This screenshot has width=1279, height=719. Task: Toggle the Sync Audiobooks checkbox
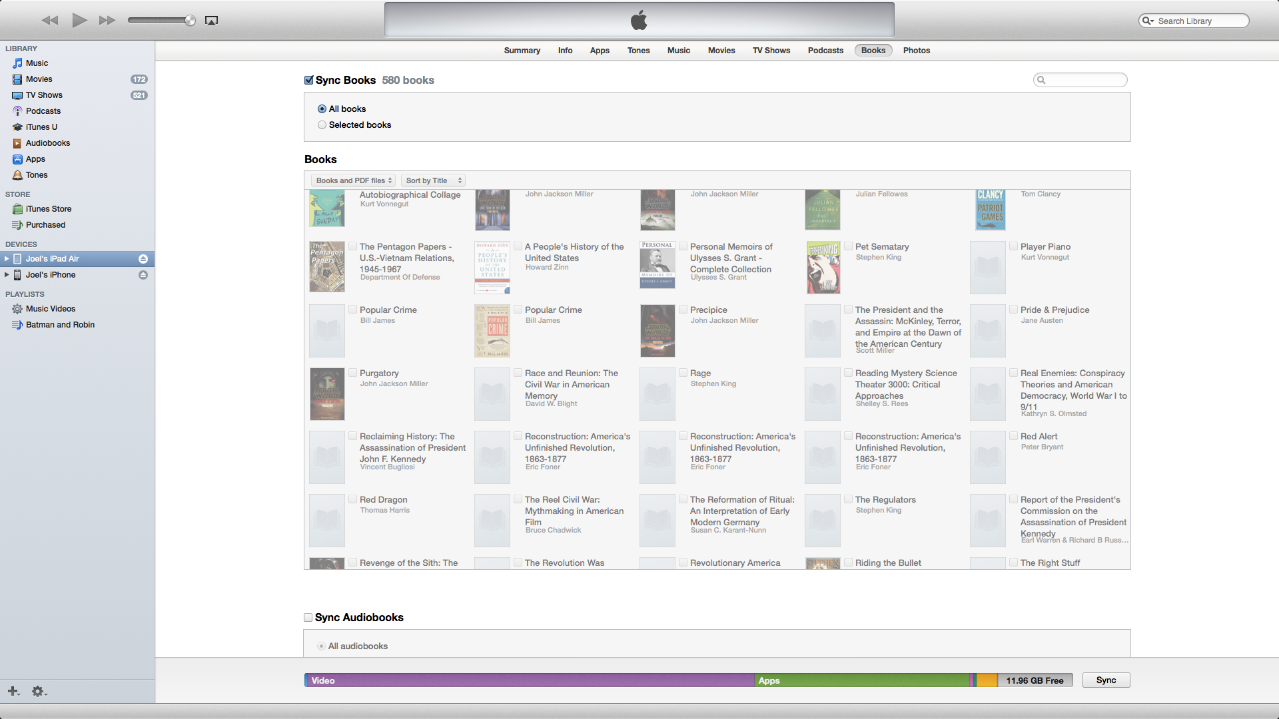point(308,618)
